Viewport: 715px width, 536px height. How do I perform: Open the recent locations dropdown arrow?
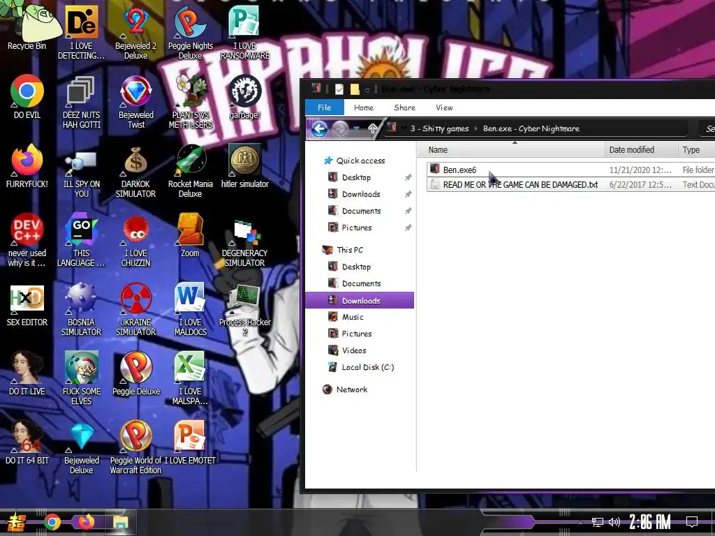pos(357,128)
